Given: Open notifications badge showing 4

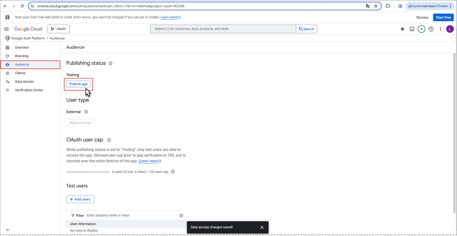Looking at the screenshot, I should coord(422,29).
